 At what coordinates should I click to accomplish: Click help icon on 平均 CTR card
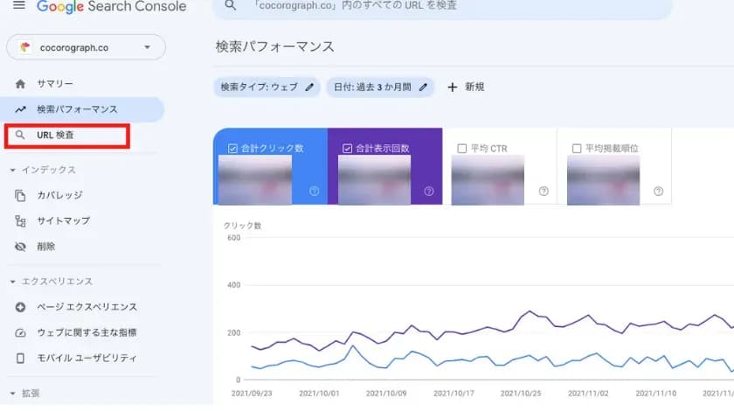[544, 192]
